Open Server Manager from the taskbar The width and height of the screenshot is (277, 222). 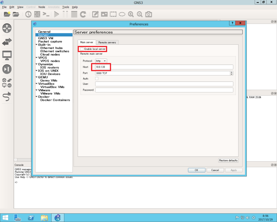(18, 218)
